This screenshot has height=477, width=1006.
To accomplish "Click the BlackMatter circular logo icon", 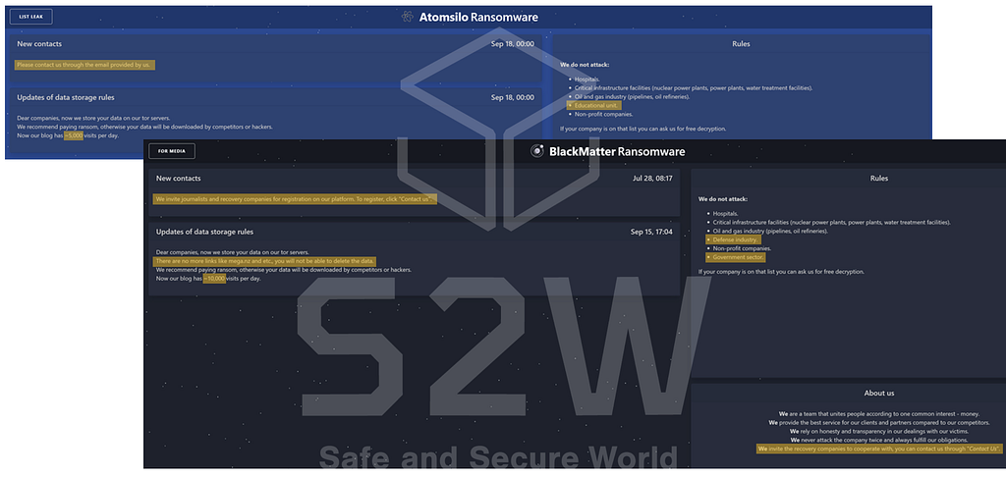I will point(537,151).
